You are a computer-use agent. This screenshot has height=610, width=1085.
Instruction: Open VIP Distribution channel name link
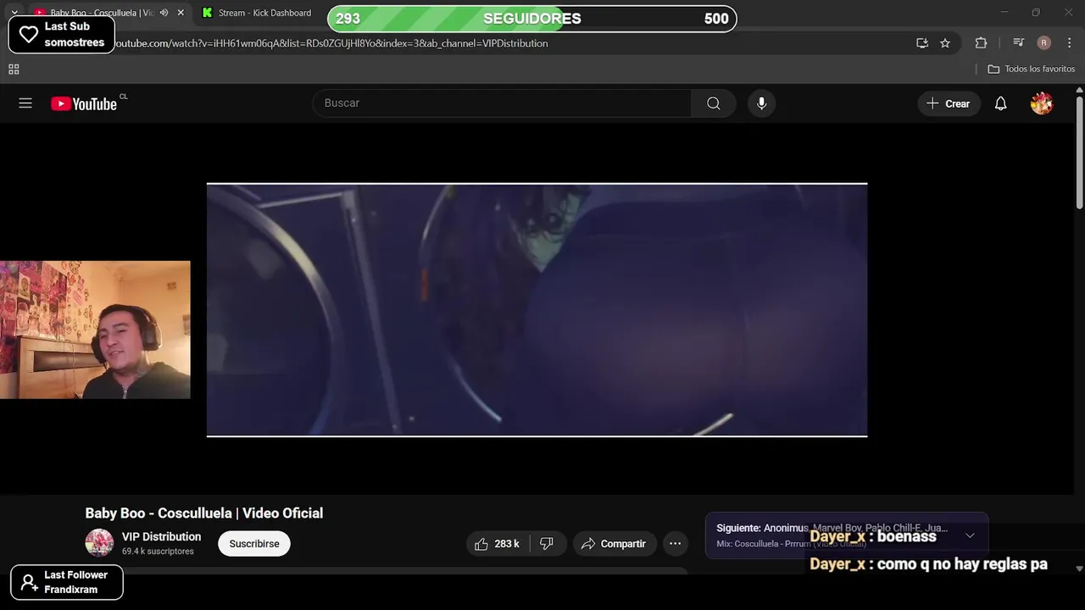click(x=161, y=536)
